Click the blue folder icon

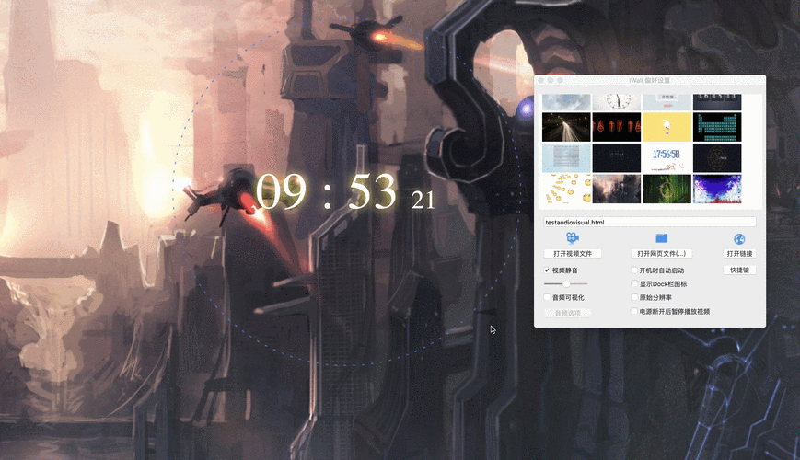661,238
